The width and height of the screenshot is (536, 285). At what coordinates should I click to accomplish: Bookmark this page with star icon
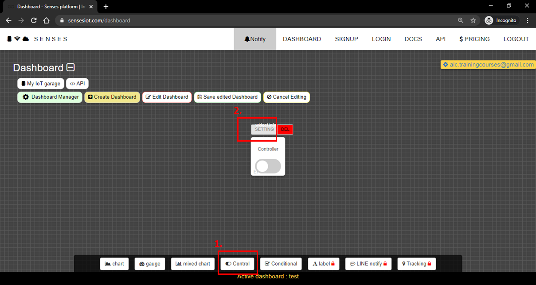pyautogui.click(x=473, y=20)
